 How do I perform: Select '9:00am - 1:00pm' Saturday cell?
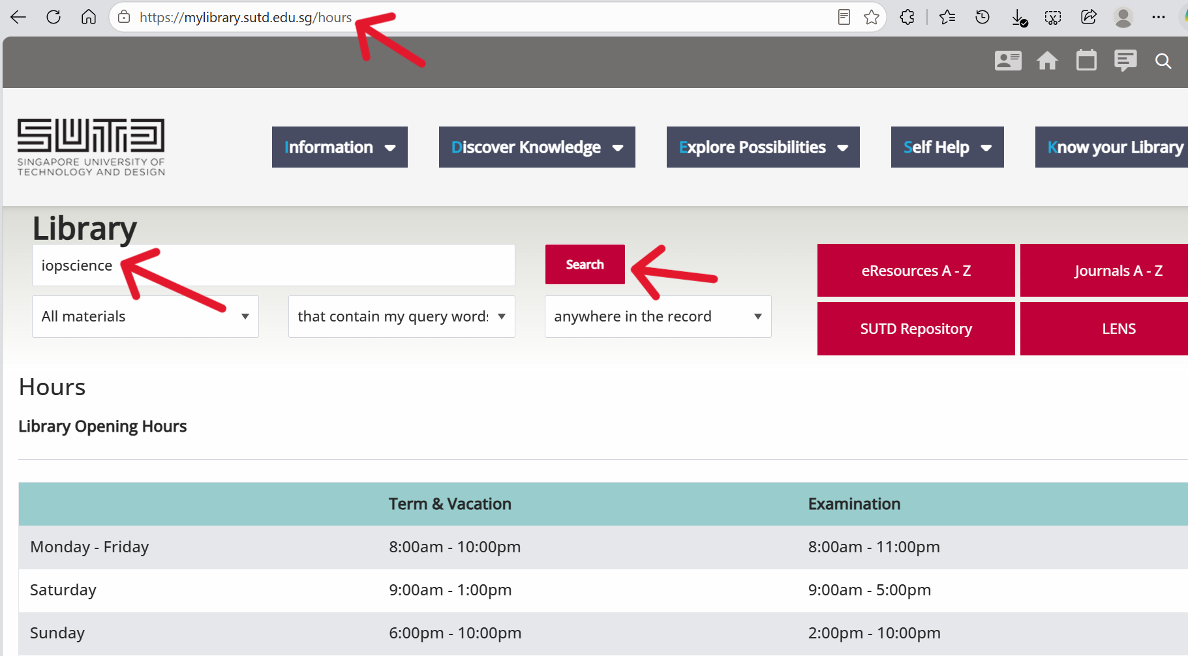[x=450, y=590]
